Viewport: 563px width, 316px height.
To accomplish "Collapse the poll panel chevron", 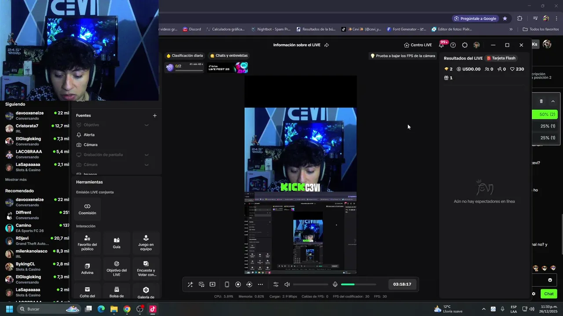I will pyautogui.click(x=553, y=101).
